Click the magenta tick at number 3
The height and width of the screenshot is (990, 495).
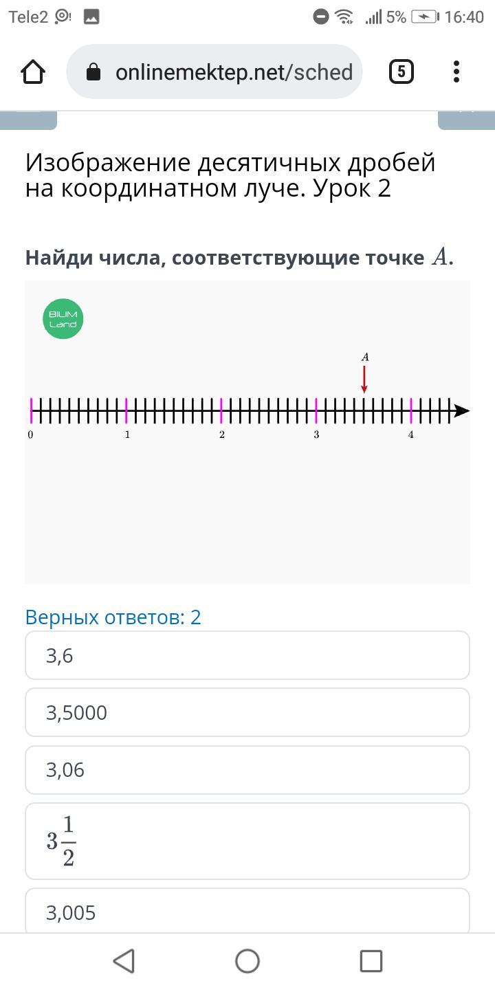point(316,410)
